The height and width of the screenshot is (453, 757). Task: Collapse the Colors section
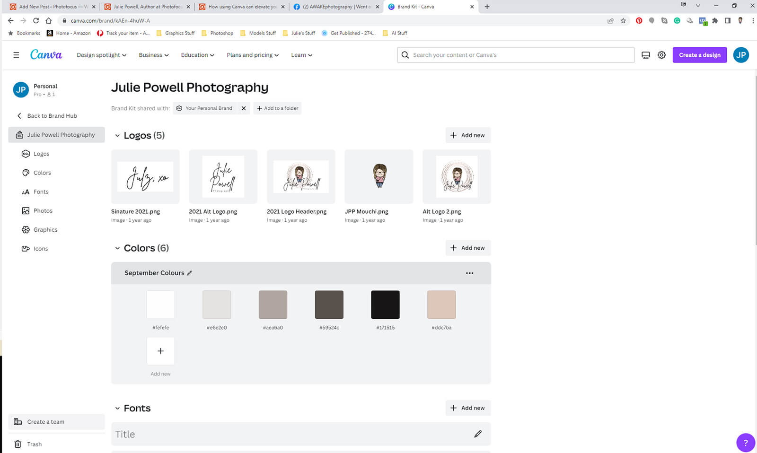[117, 248]
